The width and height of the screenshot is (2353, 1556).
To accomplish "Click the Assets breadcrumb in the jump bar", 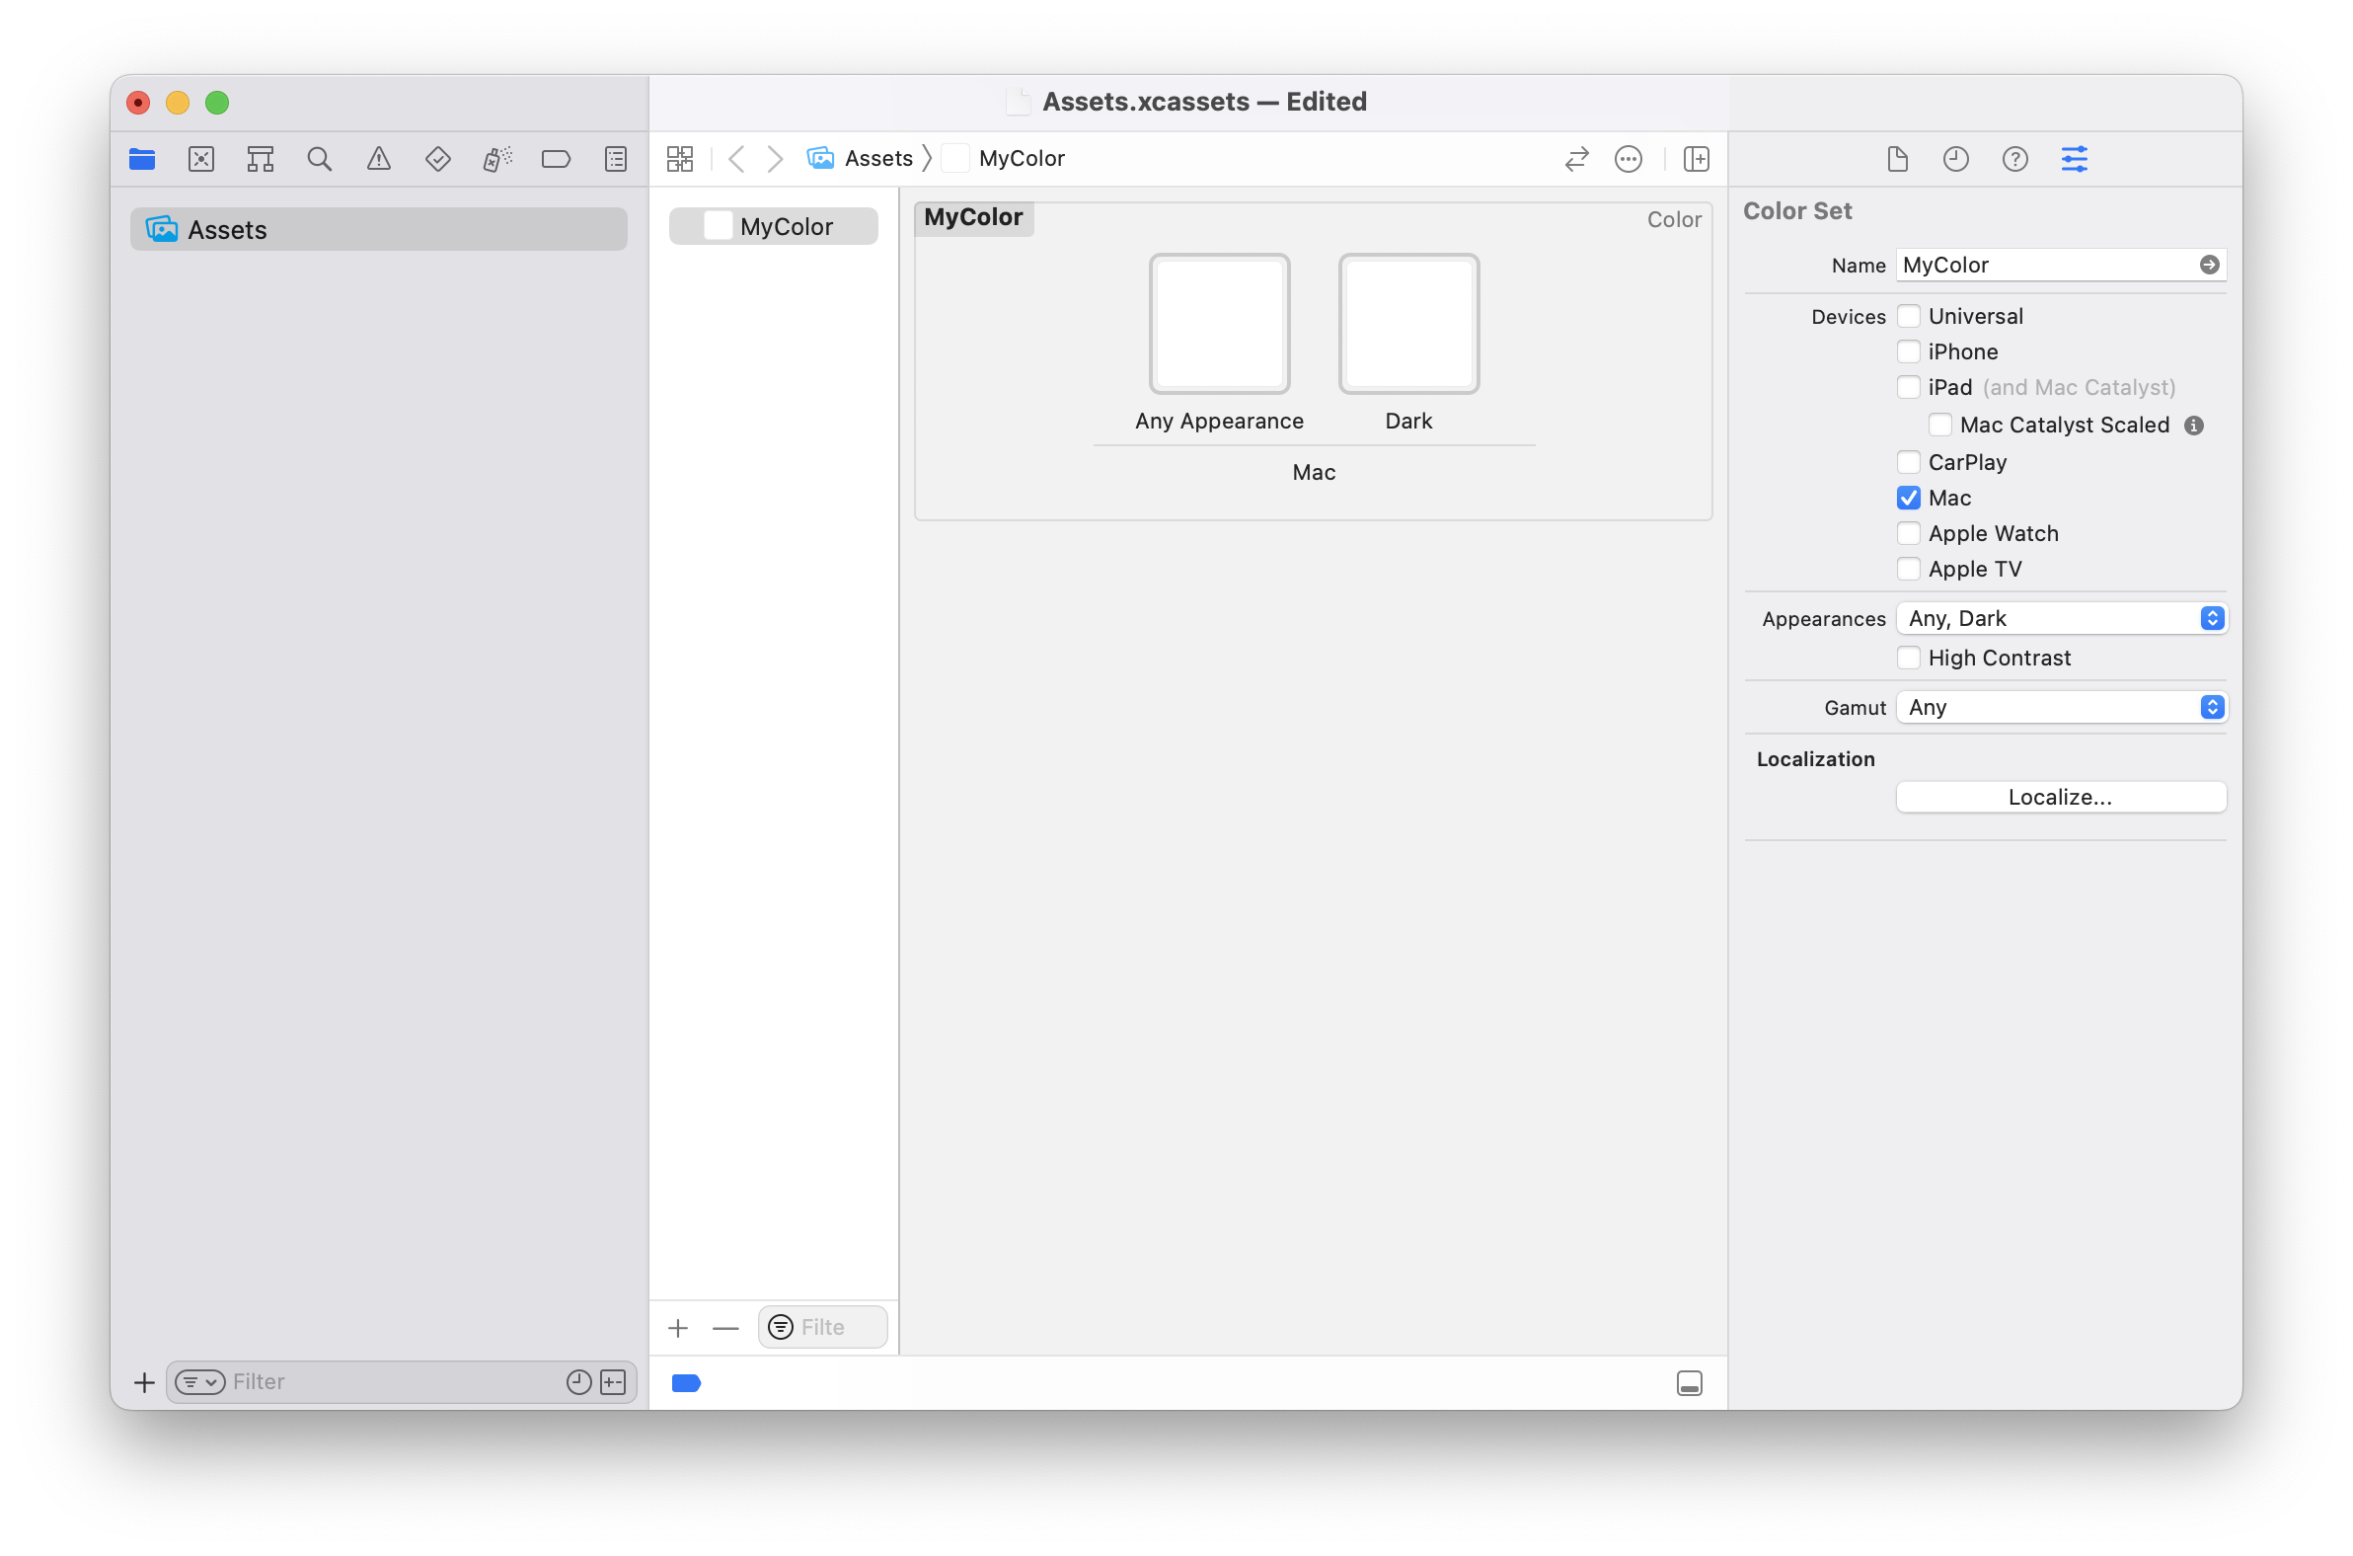I will click(x=878, y=158).
